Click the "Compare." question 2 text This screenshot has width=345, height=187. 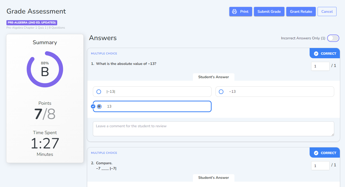click(x=104, y=163)
